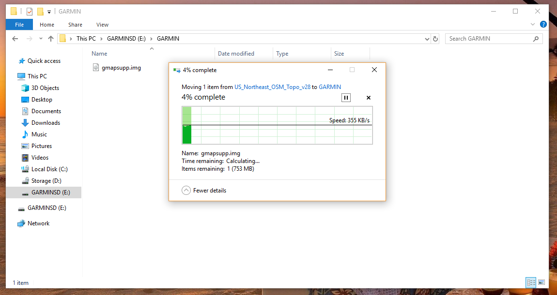Switch to the Share ribbon tab

[x=75, y=25]
